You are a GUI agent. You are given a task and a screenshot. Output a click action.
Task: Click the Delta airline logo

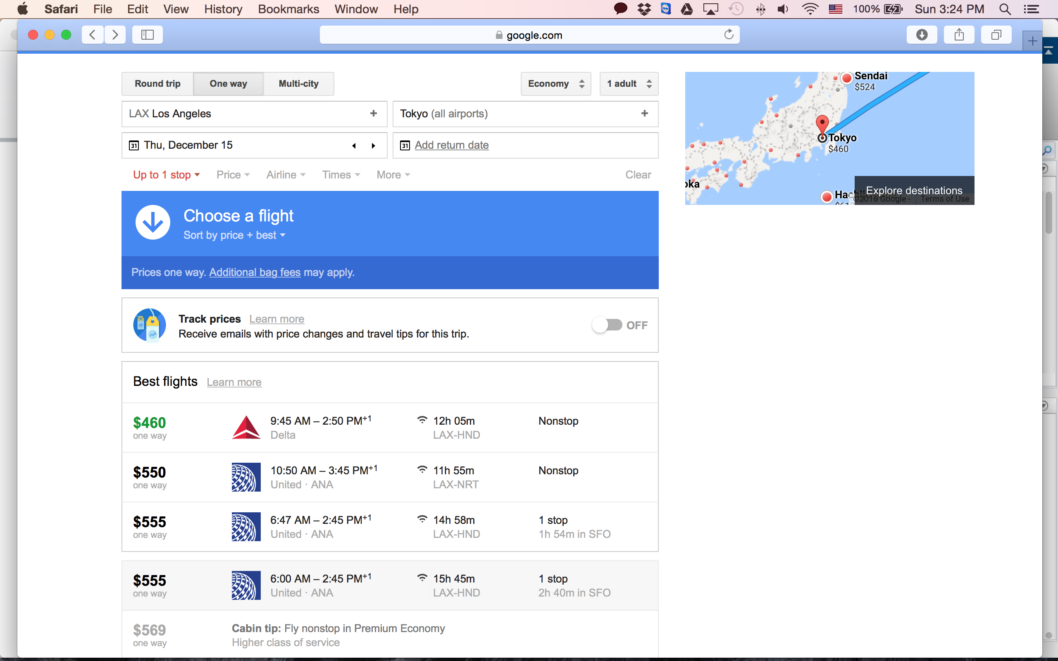click(x=246, y=427)
